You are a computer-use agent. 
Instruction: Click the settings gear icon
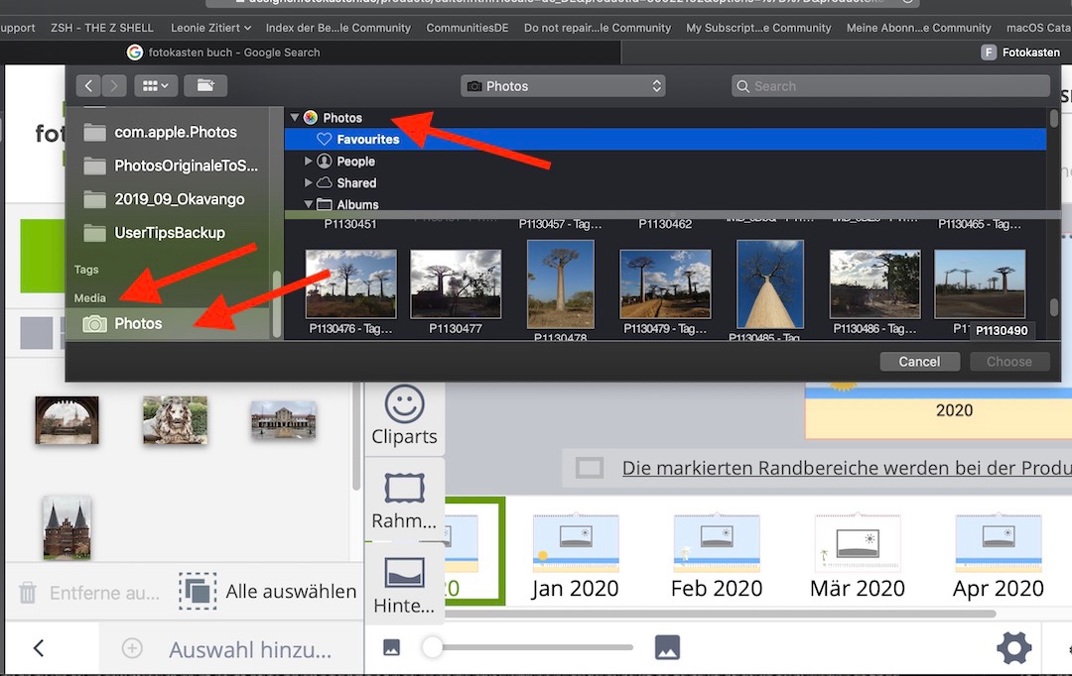1013,649
